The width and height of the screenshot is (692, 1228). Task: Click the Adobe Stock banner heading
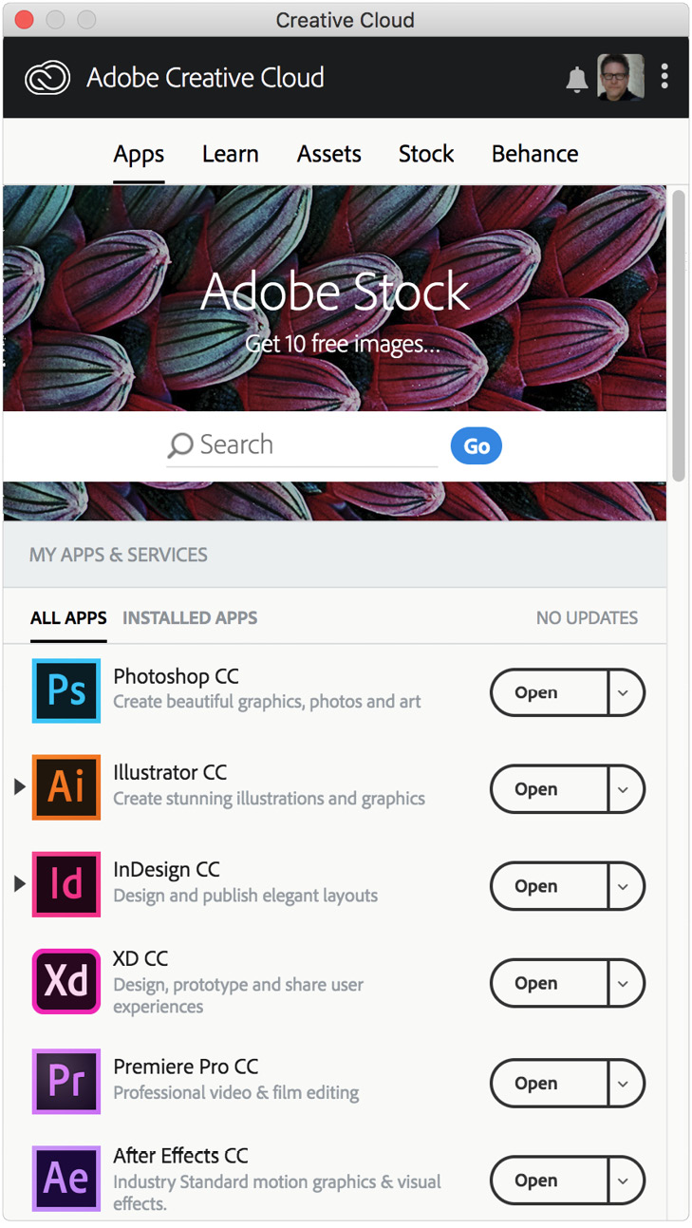(x=335, y=292)
